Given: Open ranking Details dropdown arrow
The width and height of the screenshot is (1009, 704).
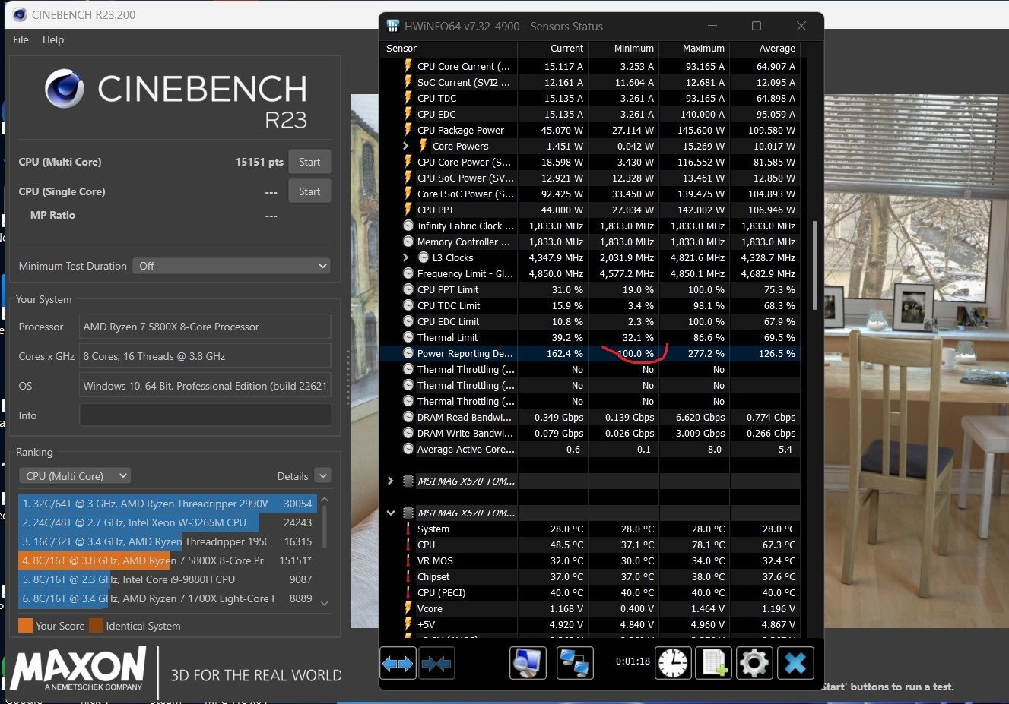Looking at the screenshot, I should [322, 476].
